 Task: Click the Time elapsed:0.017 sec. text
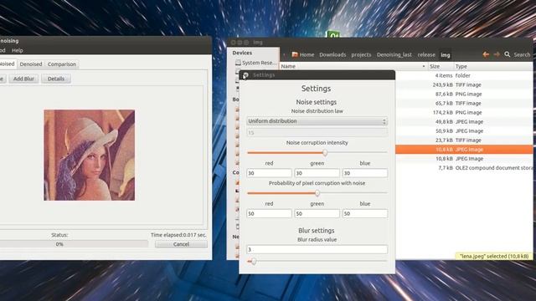[178, 235]
